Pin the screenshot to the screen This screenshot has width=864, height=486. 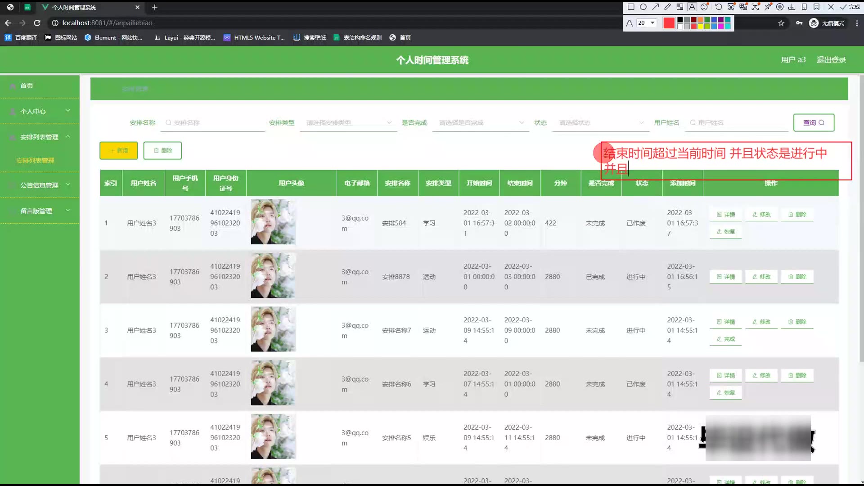[768, 7]
